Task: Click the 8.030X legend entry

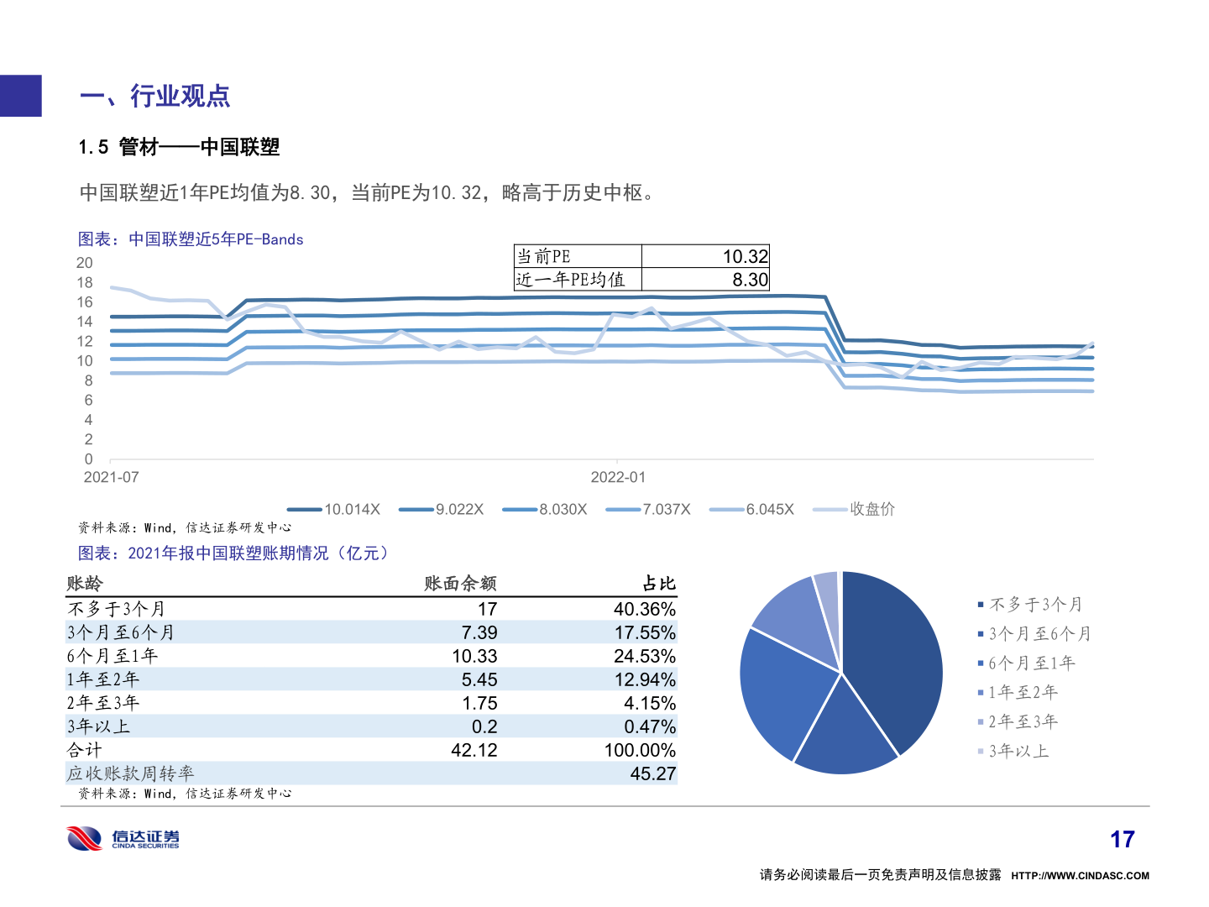Action: pos(544,509)
